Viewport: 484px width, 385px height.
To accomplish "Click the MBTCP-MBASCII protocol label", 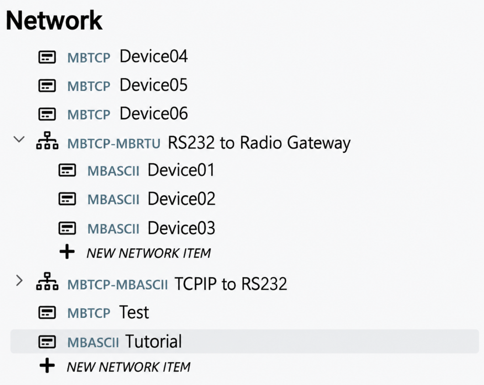I will (x=118, y=284).
